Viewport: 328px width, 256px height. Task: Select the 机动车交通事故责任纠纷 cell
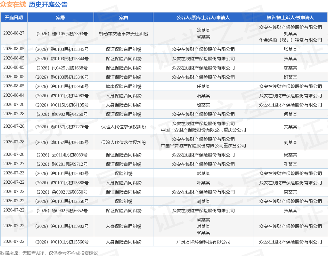tap(123, 34)
